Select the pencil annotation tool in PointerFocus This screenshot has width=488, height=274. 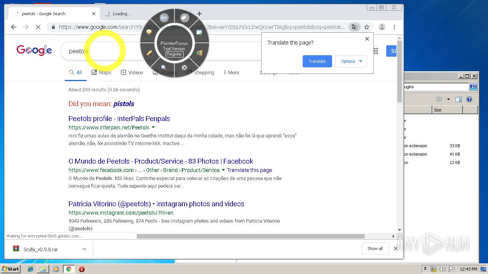point(149,53)
